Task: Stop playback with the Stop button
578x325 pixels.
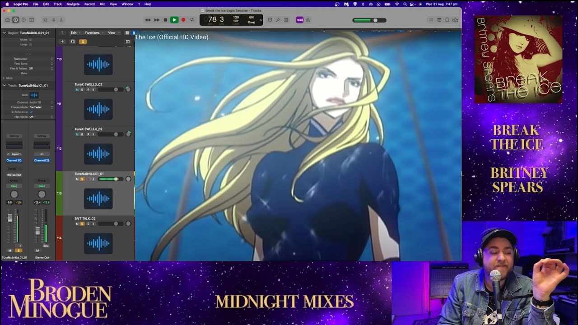Action: pos(165,20)
